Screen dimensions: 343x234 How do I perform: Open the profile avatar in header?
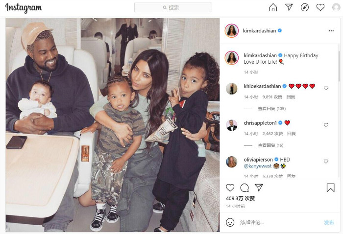pyautogui.click(x=336, y=7)
